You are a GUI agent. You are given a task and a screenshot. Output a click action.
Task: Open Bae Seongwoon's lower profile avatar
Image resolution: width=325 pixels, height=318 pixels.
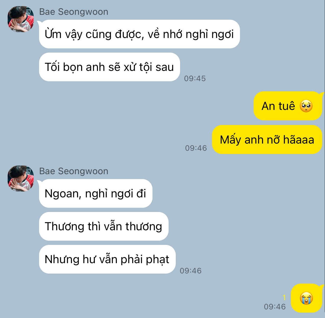21,179
